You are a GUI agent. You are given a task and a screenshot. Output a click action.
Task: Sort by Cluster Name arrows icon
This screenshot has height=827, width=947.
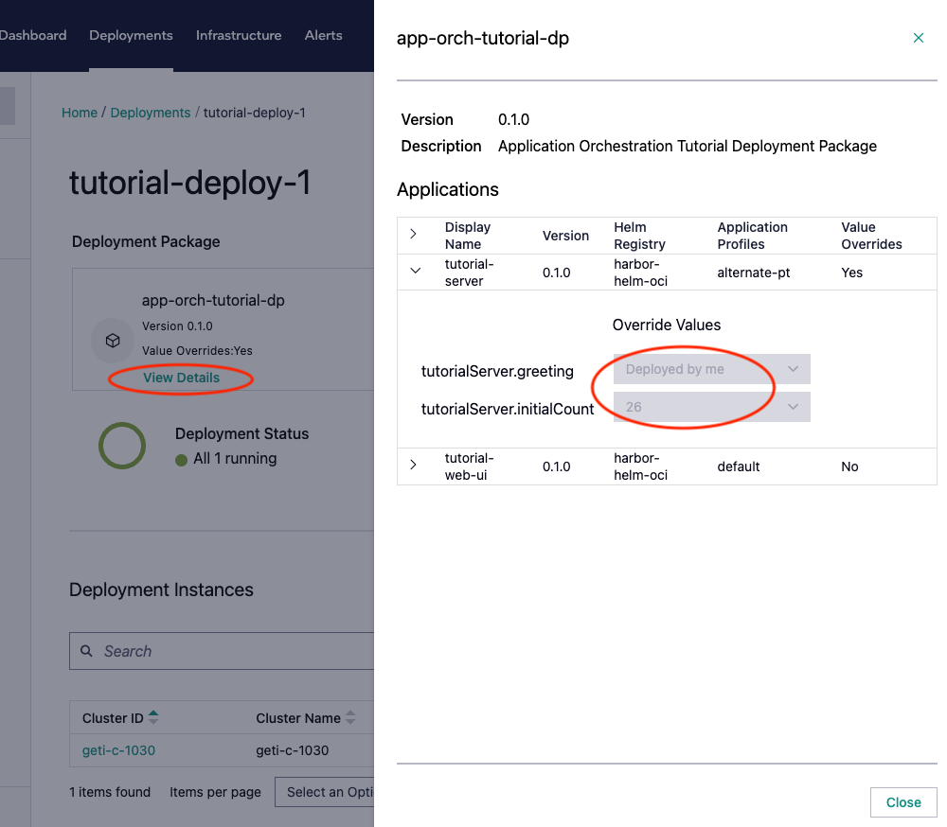coord(350,718)
